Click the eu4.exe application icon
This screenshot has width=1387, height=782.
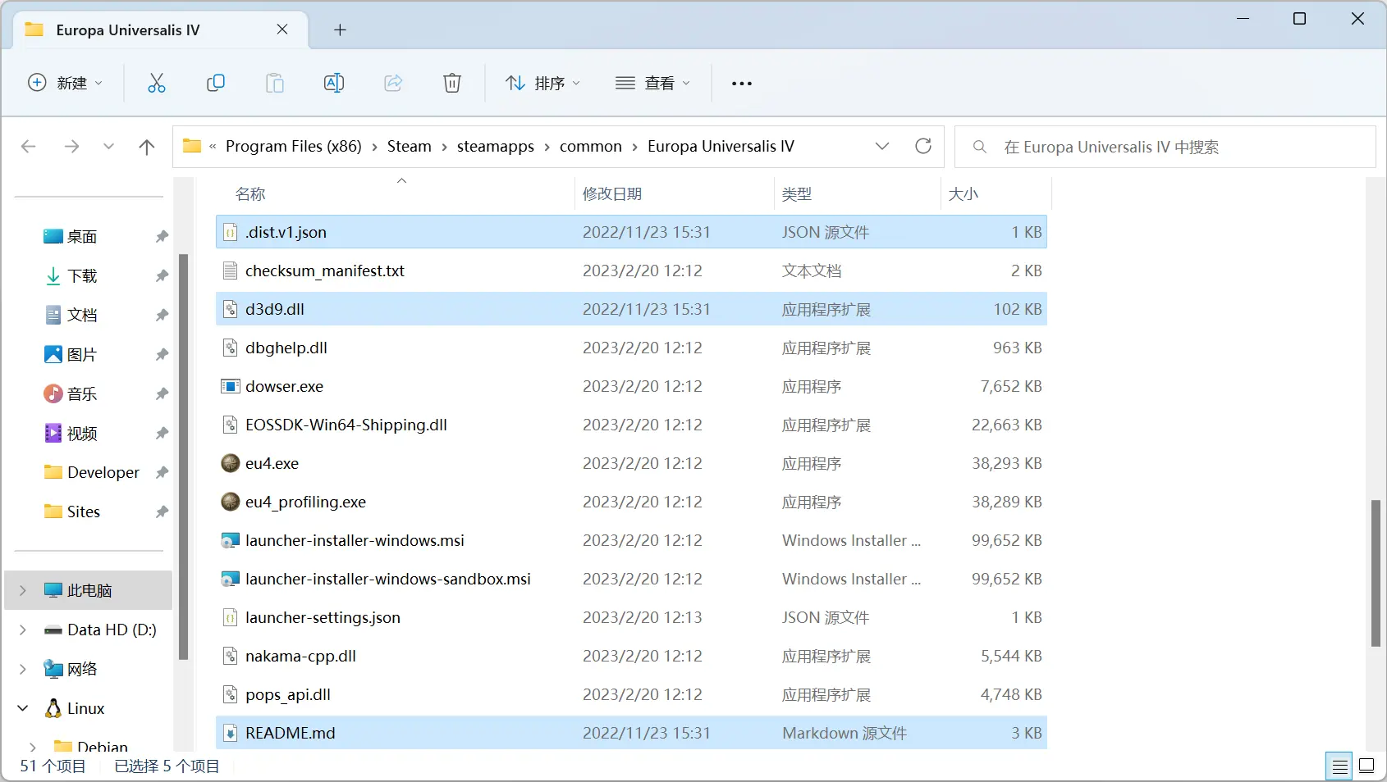(231, 463)
